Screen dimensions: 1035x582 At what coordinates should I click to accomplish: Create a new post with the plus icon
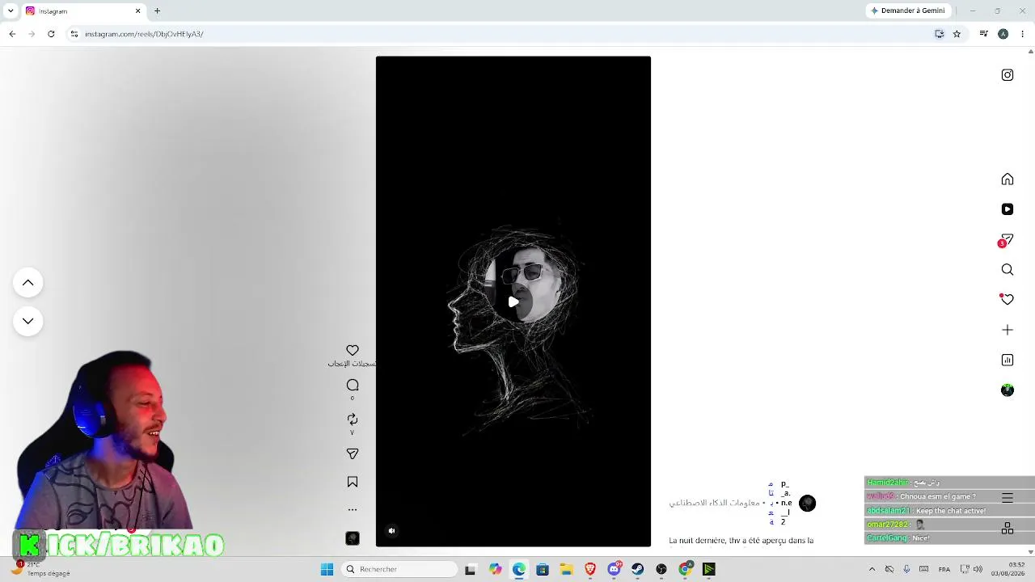1008,330
